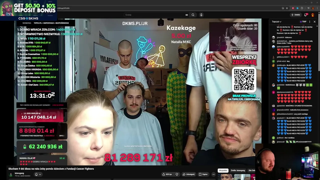Click the 13:31:02 stream countdown timer

(x=42, y=95)
